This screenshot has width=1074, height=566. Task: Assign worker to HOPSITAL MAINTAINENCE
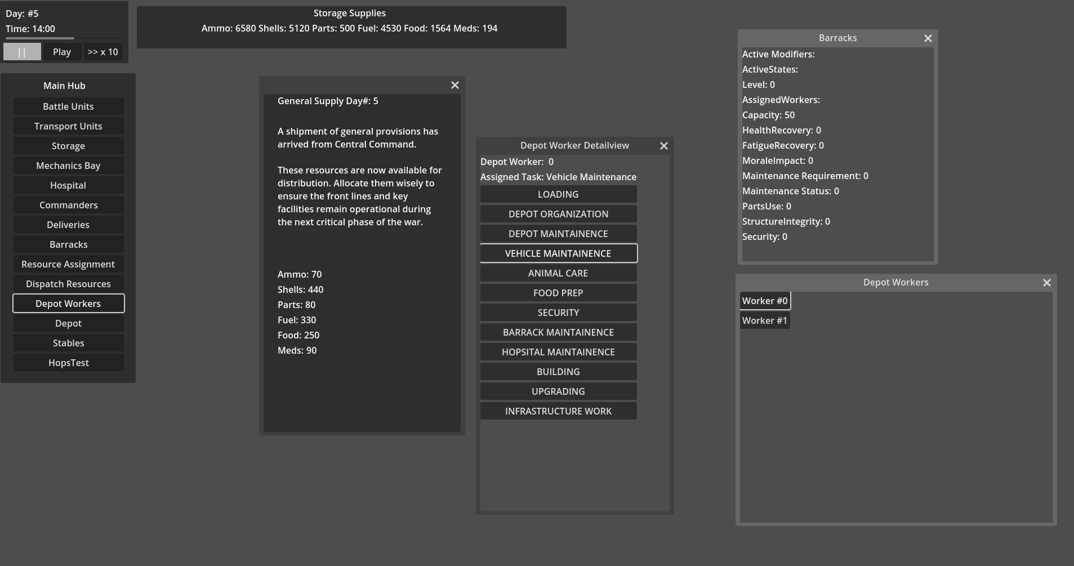coord(558,352)
